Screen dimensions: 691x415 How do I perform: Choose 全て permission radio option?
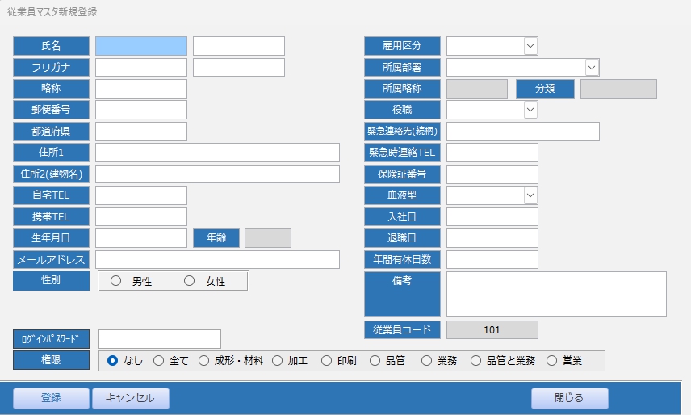(x=158, y=361)
